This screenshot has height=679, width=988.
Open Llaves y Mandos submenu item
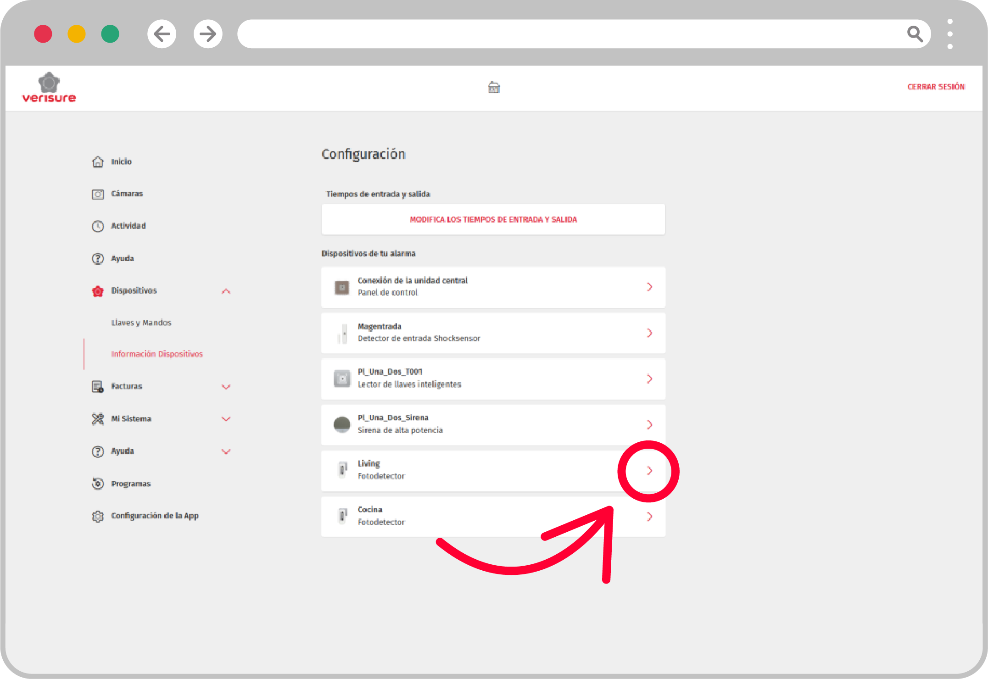pyautogui.click(x=141, y=323)
